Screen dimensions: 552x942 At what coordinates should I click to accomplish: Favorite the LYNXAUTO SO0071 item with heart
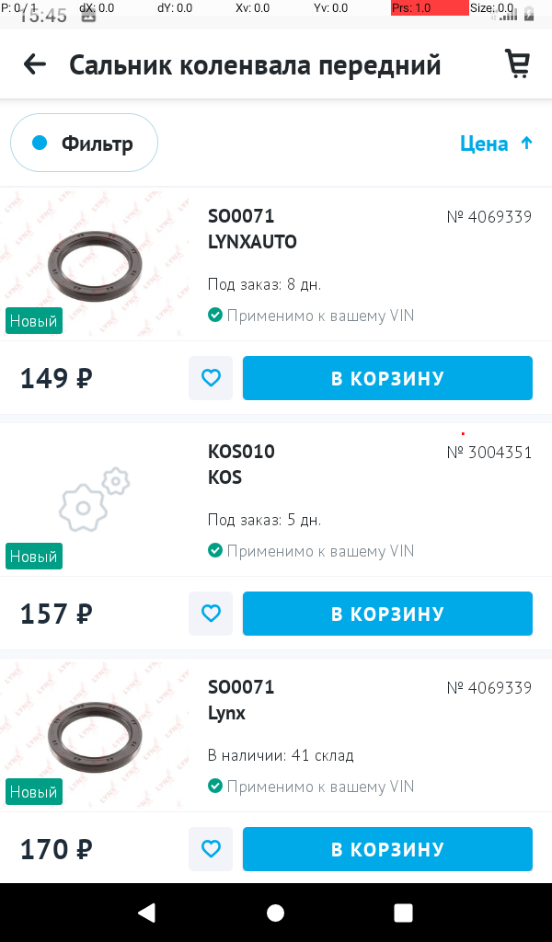coord(211,378)
